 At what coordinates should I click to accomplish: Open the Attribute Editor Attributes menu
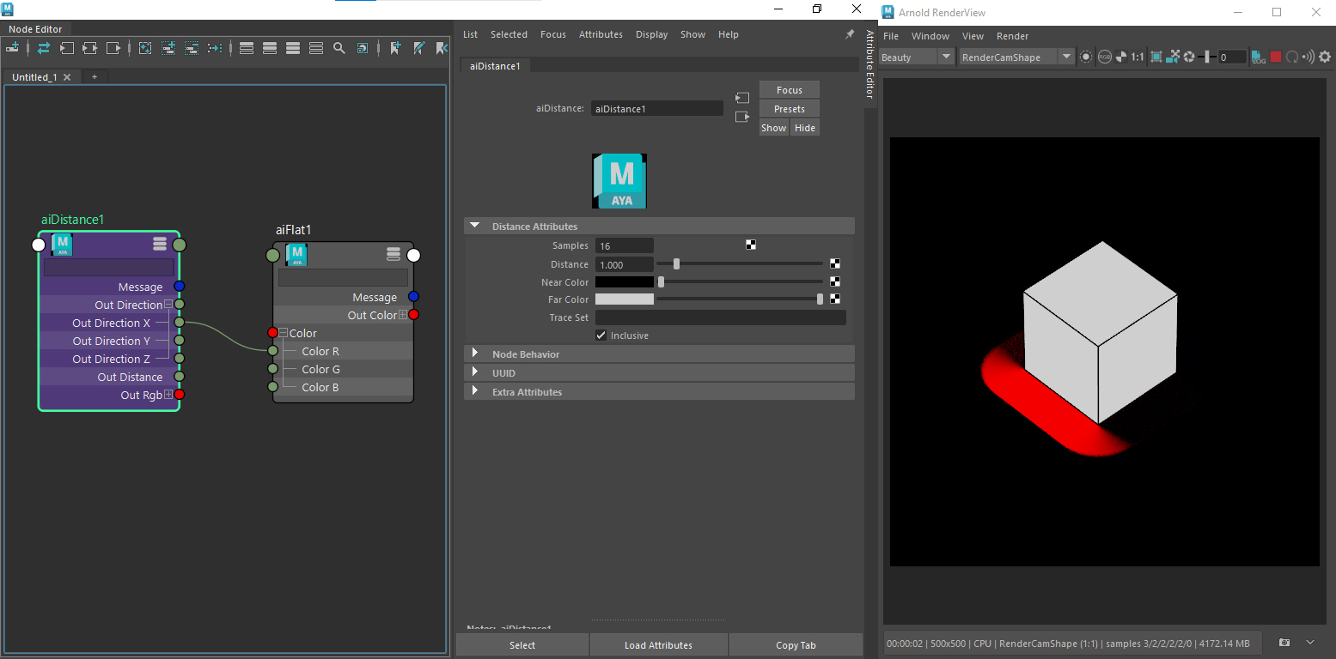click(601, 34)
